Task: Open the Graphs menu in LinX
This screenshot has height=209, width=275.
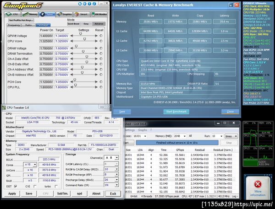Action: tap(143, 130)
